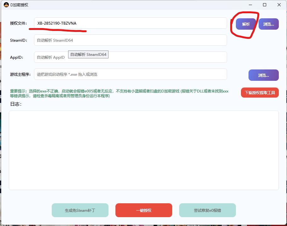Click the D加密授权 window title text
The height and width of the screenshot is (226, 287).
19,5
